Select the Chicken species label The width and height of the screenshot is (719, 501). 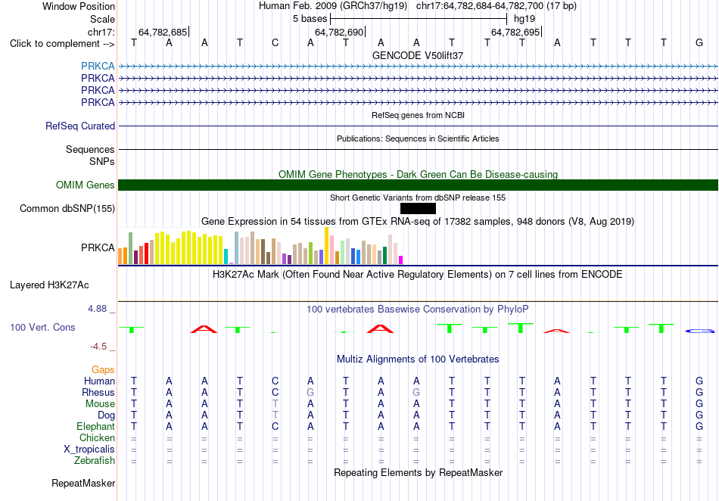click(x=97, y=437)
